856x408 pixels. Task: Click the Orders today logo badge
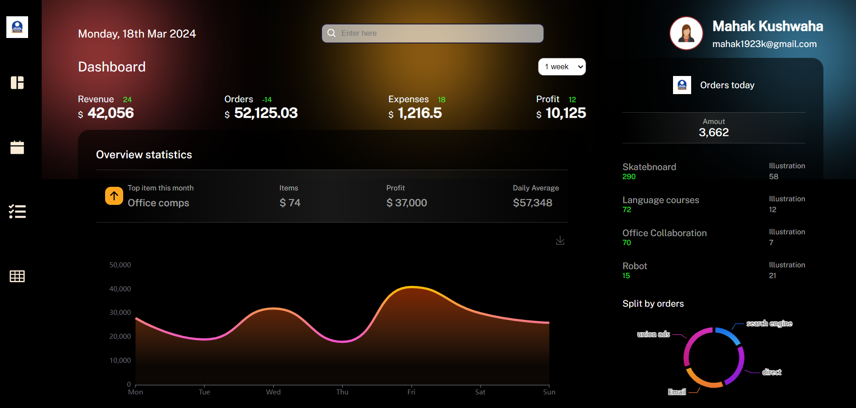[x=682, y=85]
